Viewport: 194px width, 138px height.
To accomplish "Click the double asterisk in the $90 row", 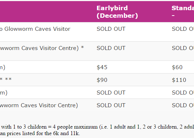I will click(x=8, y=79).
